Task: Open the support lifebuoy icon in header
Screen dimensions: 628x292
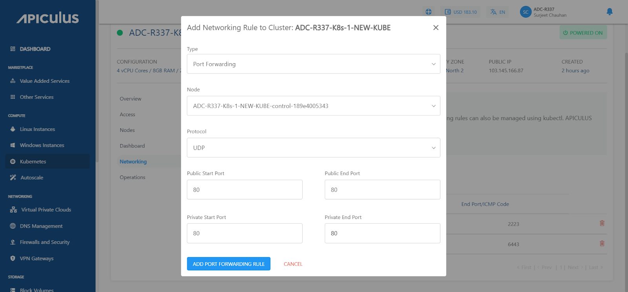Action: [429, 12]
